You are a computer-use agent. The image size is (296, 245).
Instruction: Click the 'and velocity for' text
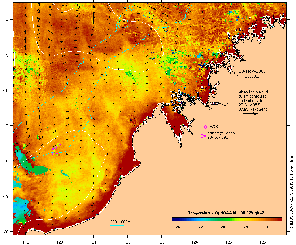click(x=252, y=101)
